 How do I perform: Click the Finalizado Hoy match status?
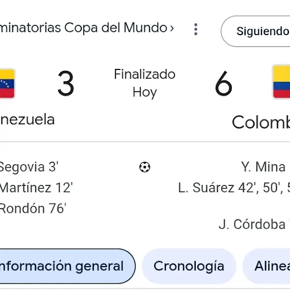pyautogui.click(x=144, y=83)
